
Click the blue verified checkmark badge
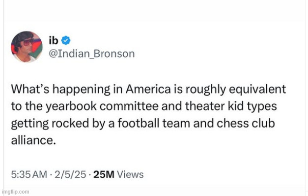(66, 40)
